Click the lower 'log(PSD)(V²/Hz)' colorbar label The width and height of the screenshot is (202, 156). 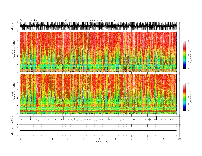191,98
